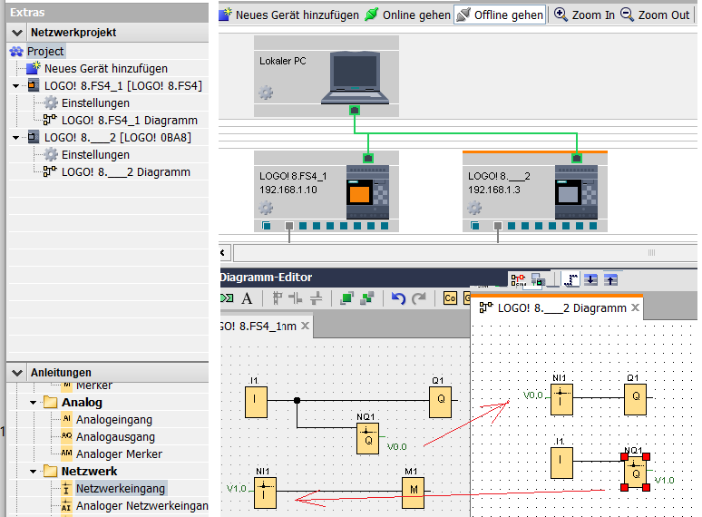Click the Lokaler PC laptop icon

[x=356, y=76]
